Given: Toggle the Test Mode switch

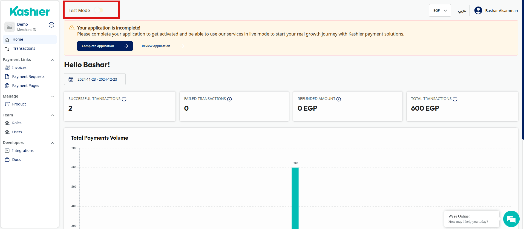Looking at the screenshot, I should 99,10.
